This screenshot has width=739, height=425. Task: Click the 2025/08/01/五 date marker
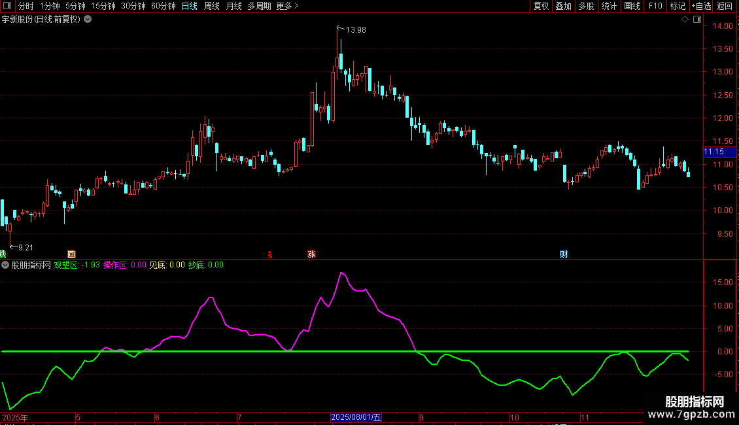click(356, 417)
